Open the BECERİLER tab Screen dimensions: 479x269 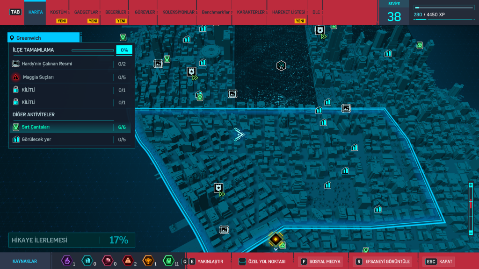(116, 12)
